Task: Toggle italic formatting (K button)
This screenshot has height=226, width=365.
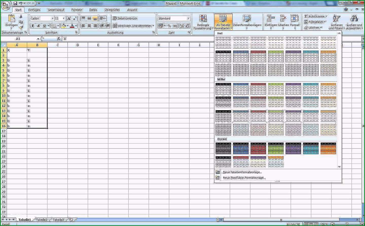Action: pos(39,26)
